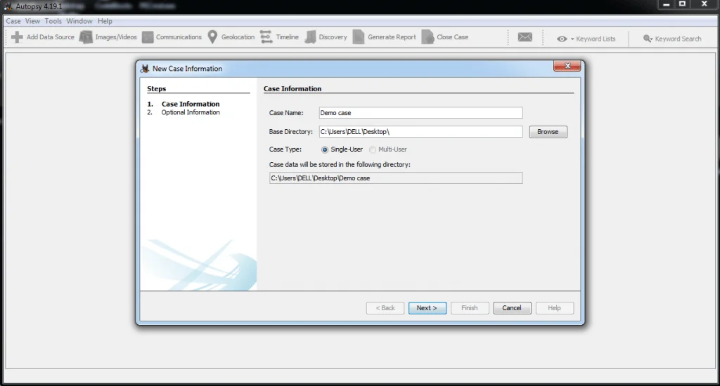
Task: Click the Close Case icon
Action: point(427,37)
